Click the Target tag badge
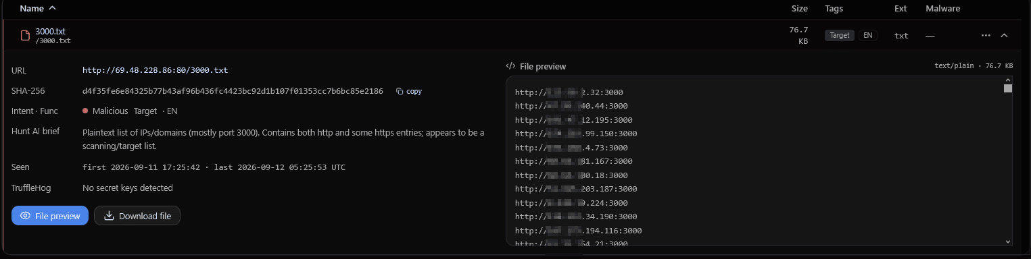 pos(840,36)
